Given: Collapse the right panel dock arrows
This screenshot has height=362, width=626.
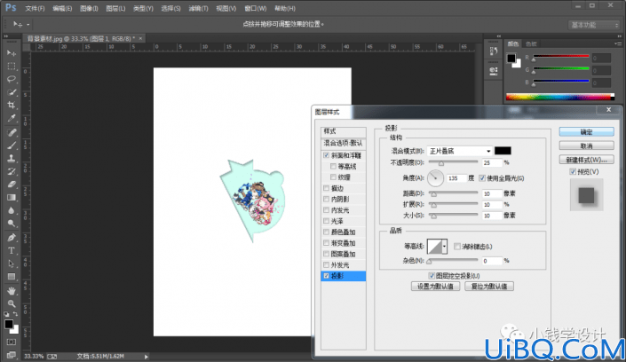Looking at the screenshot, I should (618, 35).
